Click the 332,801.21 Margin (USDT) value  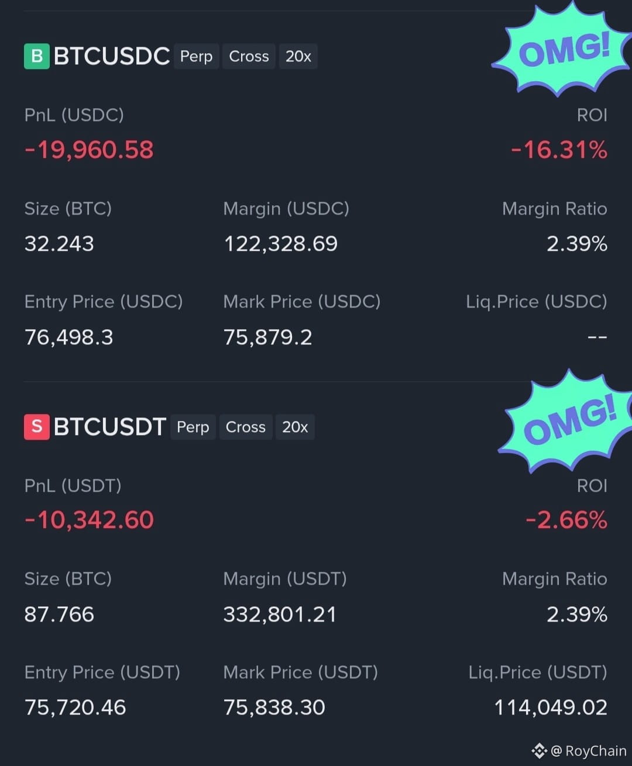pos(280,615)
